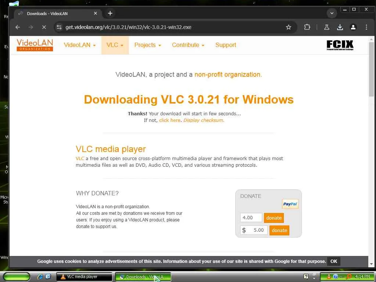Click the PayPal logo in Donate box
Viewport: 376px width, 282px height.
290,204
